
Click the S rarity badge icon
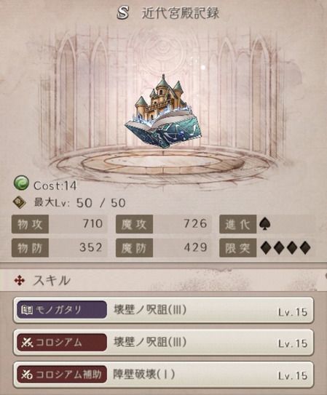123,13
